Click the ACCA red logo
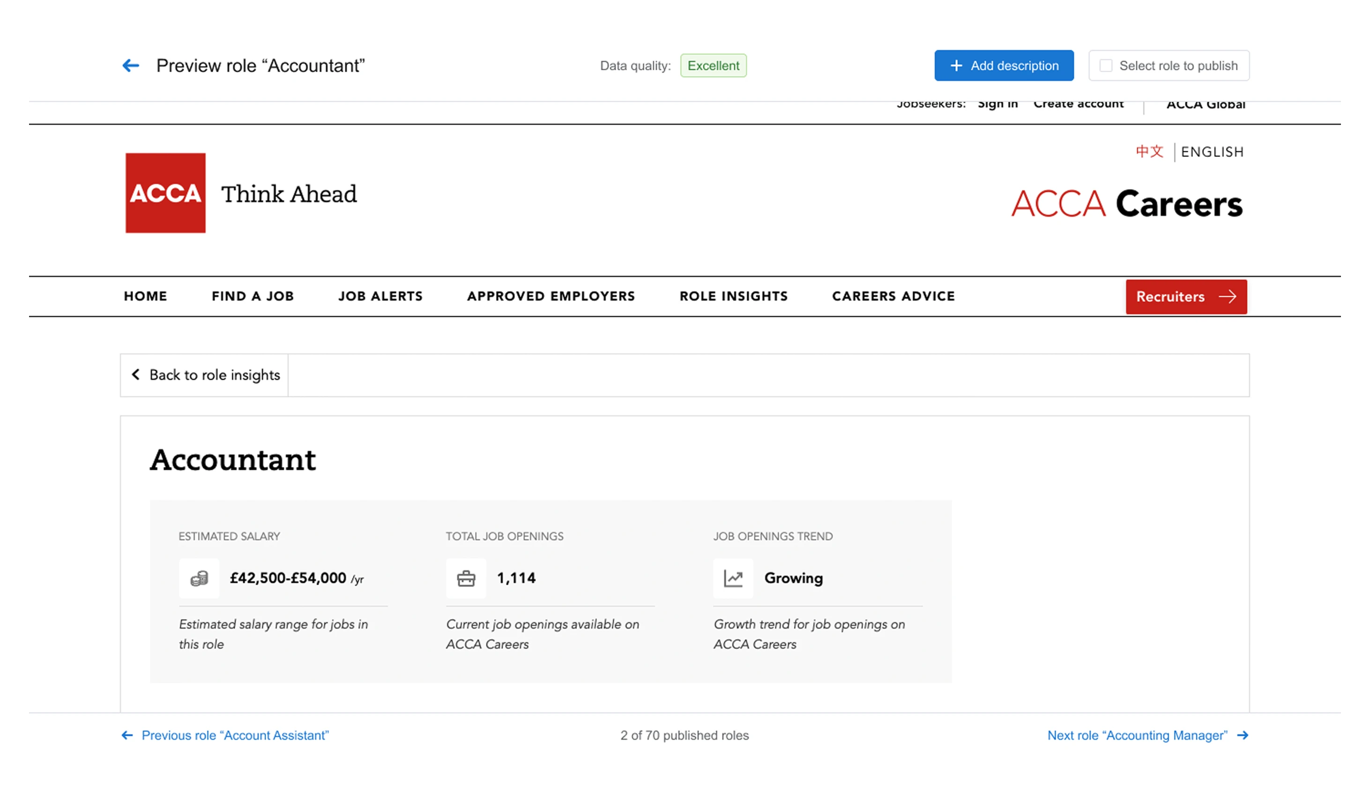The image size is (1370, 787). (165, 193)
